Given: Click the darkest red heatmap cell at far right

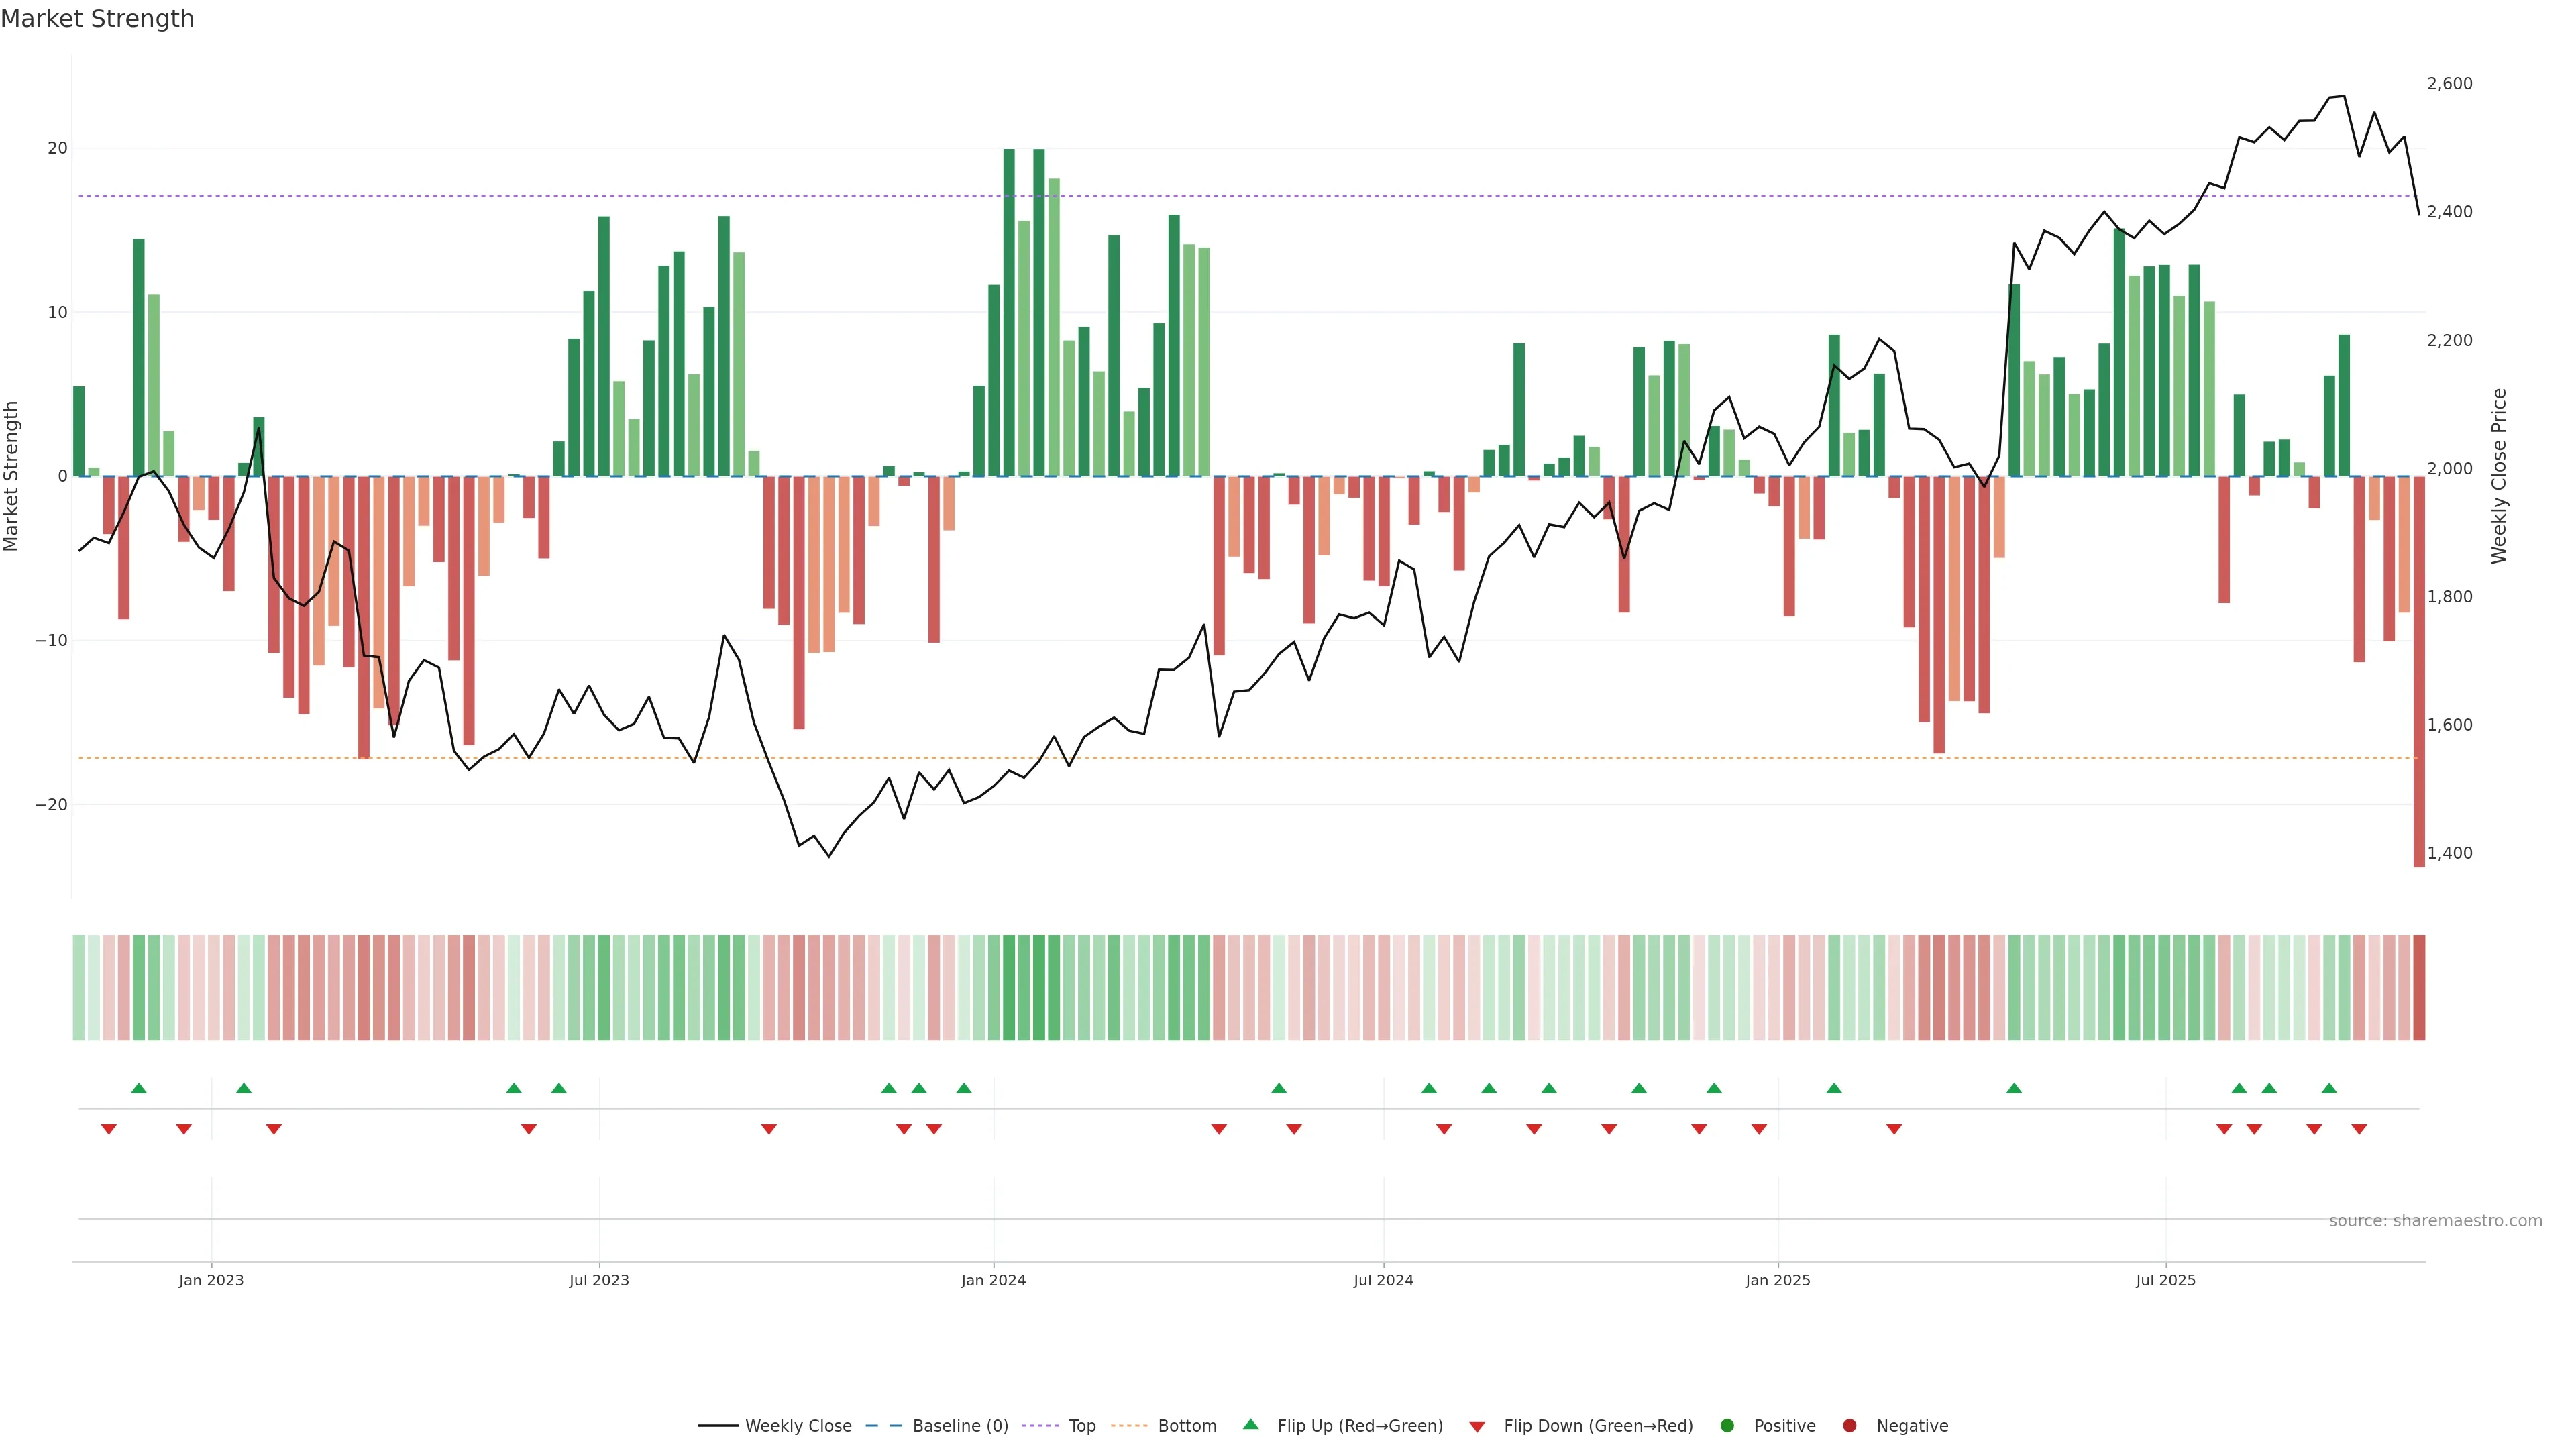Looking at the screenshot, I should click(2418, 988).
